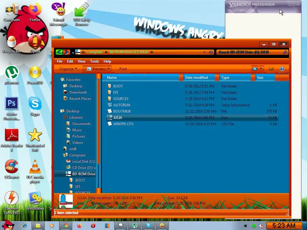Image resolution: width=307 pixels, height=230 pixels.
Task: Open the Skype taskbar button
Action: click(x=148, y=226)
